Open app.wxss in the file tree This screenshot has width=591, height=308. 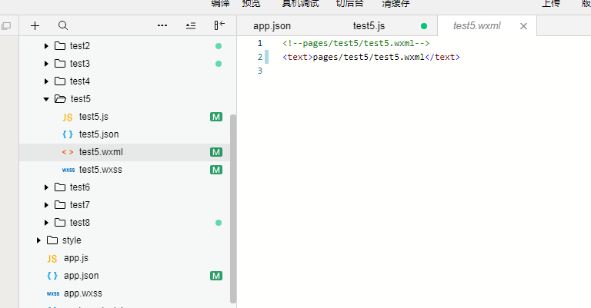click(x=83, y=293)
